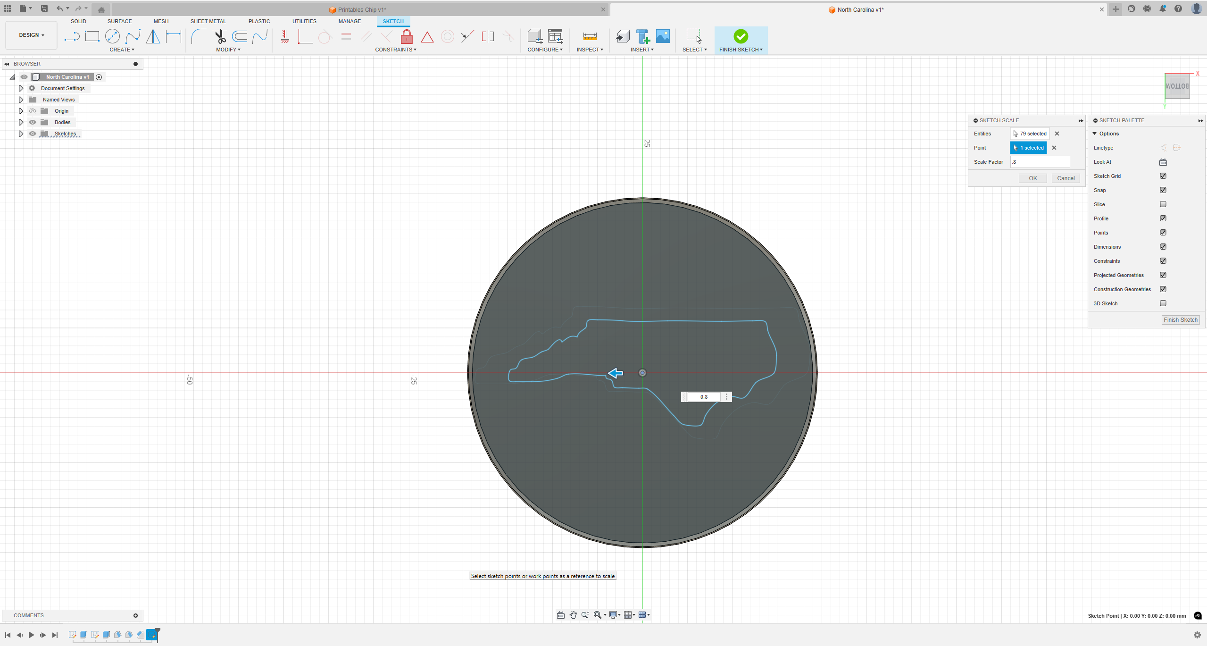Viewport: 1207px width, 646px height.
Task: Select the Circle sketch tool
Action: (x=112, y=35)
